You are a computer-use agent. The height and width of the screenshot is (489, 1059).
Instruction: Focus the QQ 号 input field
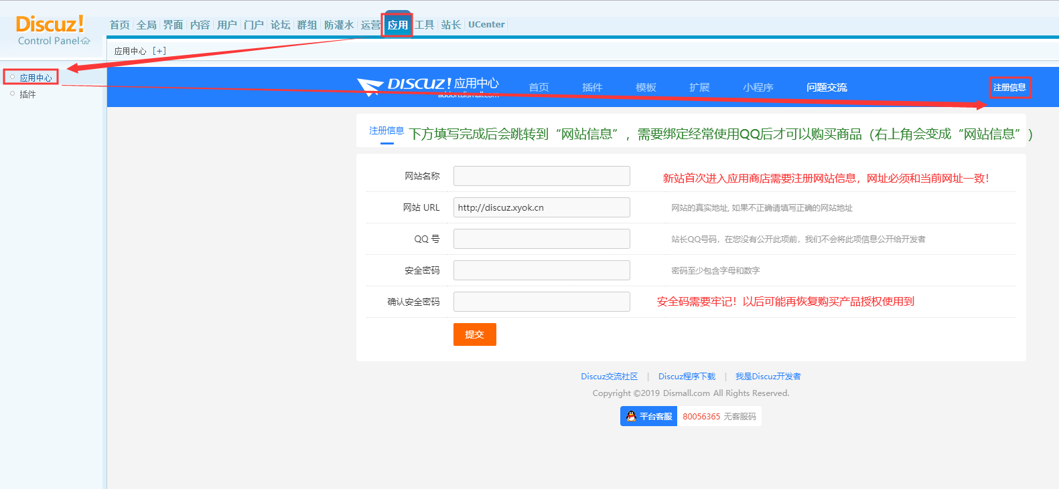pos(542,239)
